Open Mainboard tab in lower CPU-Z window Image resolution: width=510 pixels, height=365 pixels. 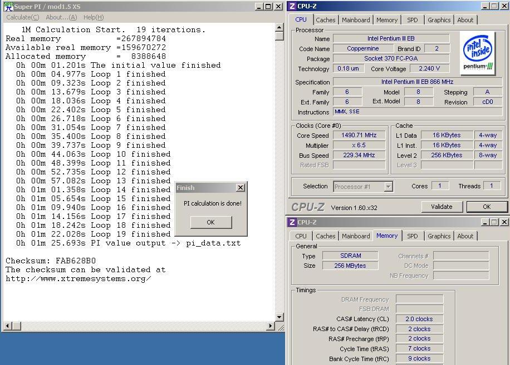(356, 236)
